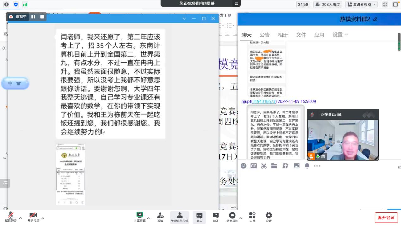Click the chat panel vertical scrollbar

pos(399,41)
